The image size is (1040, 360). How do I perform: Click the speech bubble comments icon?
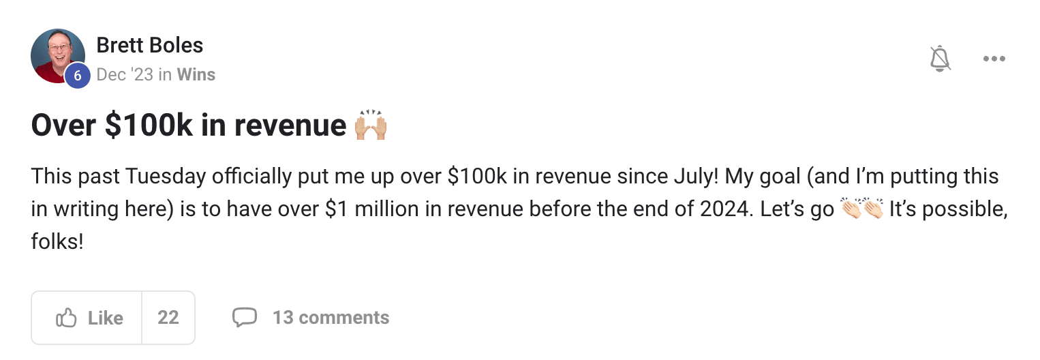245,318
